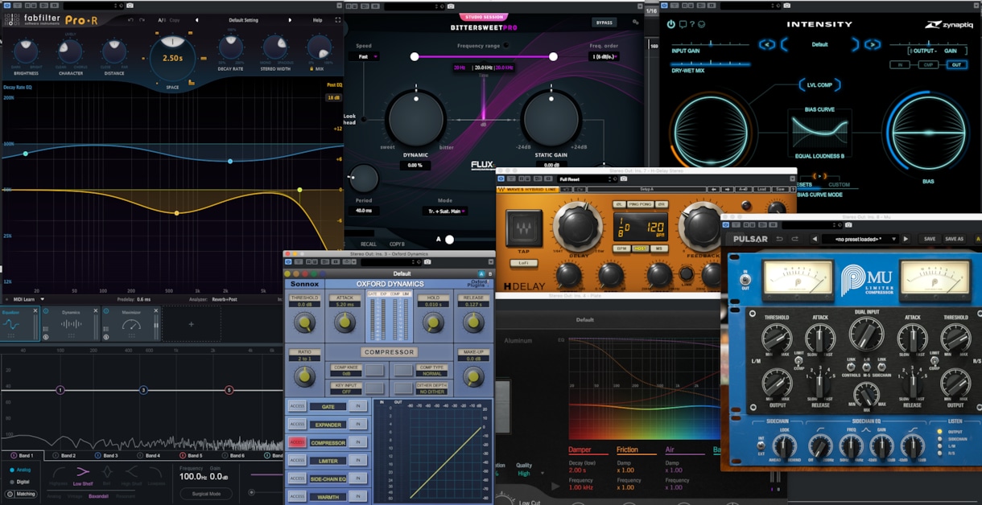Screen dimensions: 982x505
Task: Click the H-Delay next setup arrow
Action: point(727,189)
